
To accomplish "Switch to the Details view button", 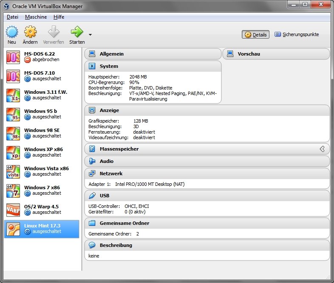I will click(x=255, y=35).
